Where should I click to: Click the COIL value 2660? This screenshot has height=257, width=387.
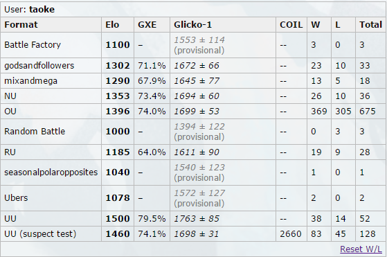pyautogui.click(x=291, y=233)
